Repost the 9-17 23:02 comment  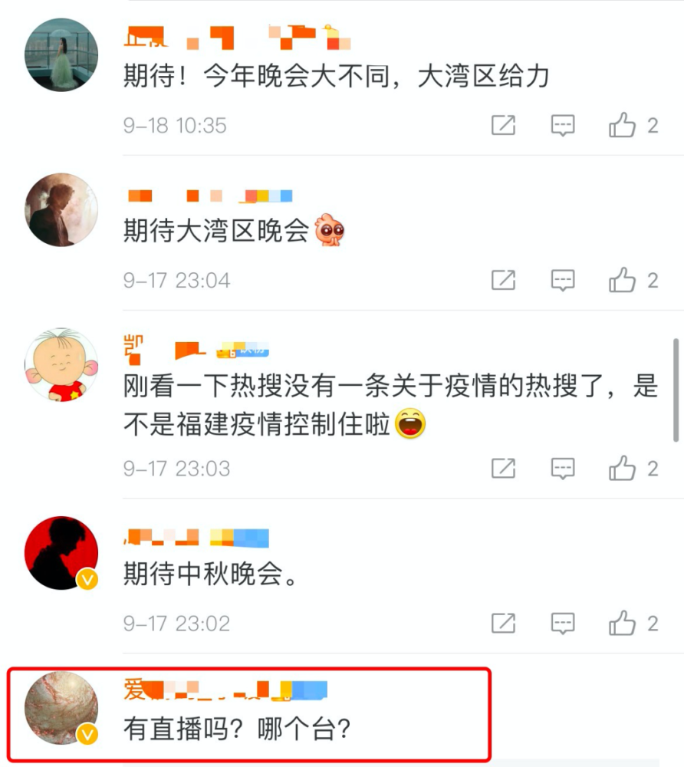pos(503,623)
